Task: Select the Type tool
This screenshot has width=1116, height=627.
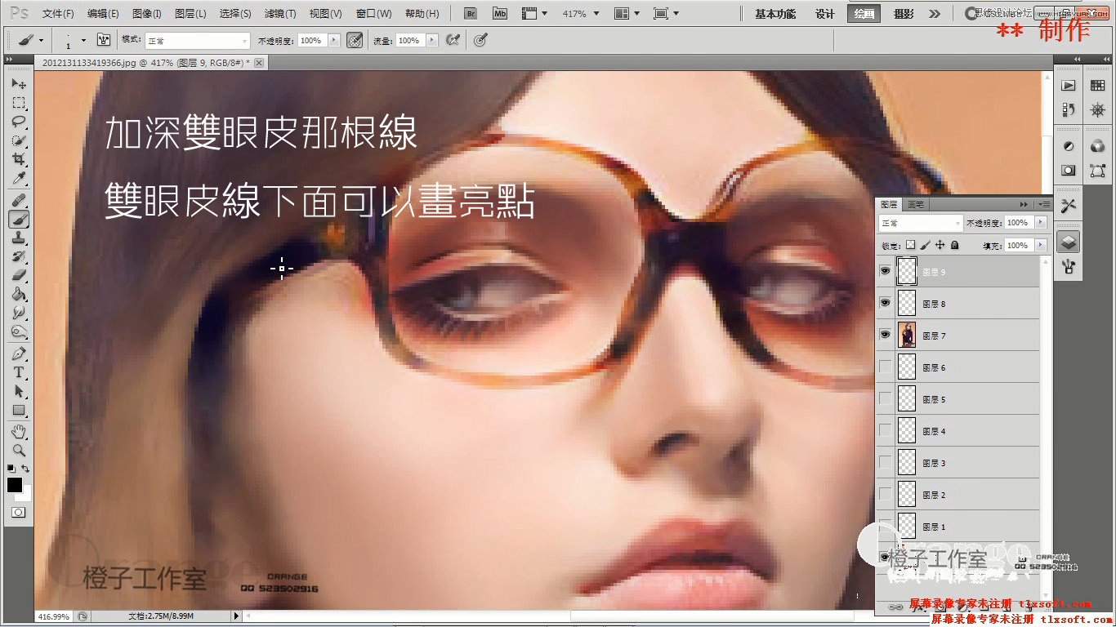Action: (18, 372)
